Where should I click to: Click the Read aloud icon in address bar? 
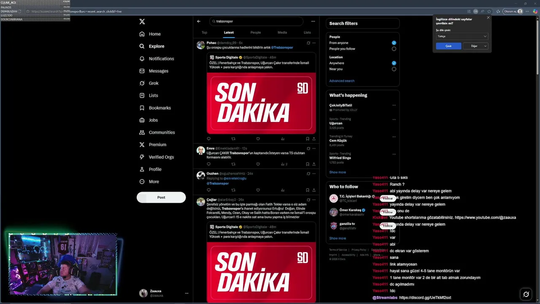point(483,11)
